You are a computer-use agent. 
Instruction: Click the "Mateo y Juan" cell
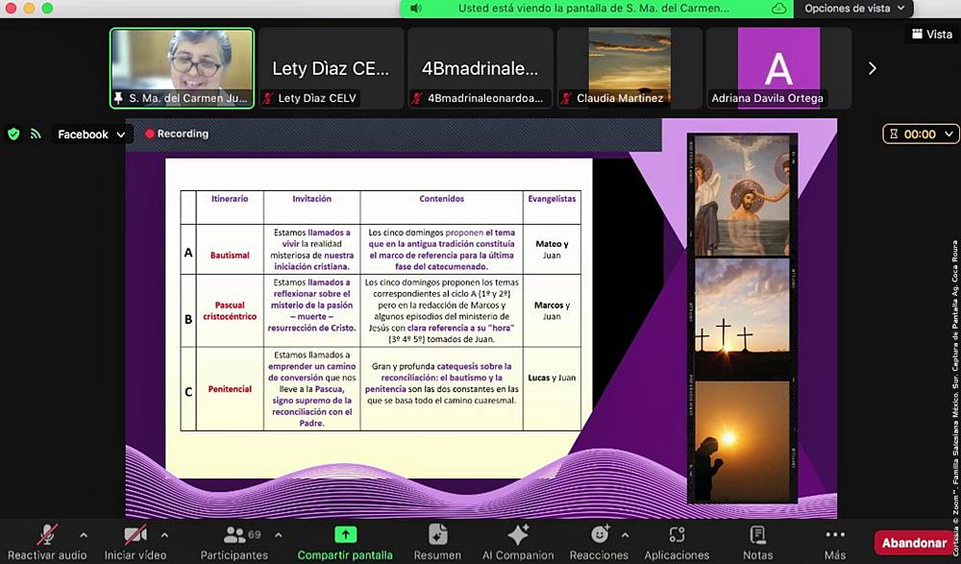click(552, 250)
